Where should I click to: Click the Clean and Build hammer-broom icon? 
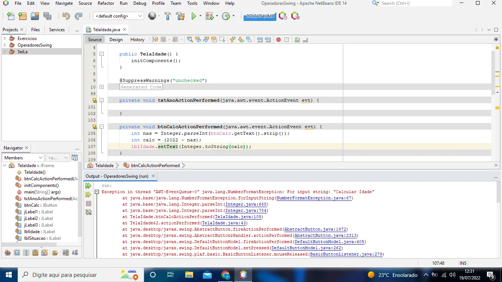[x=180, y=16]
